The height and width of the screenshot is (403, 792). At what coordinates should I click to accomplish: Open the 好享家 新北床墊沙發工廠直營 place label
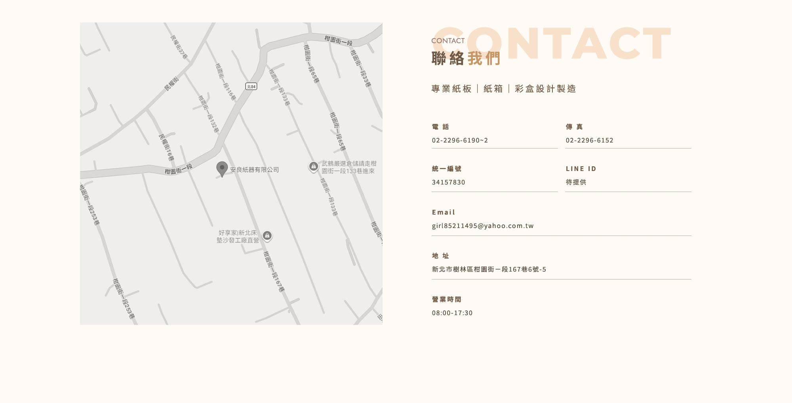coord(238,236)
